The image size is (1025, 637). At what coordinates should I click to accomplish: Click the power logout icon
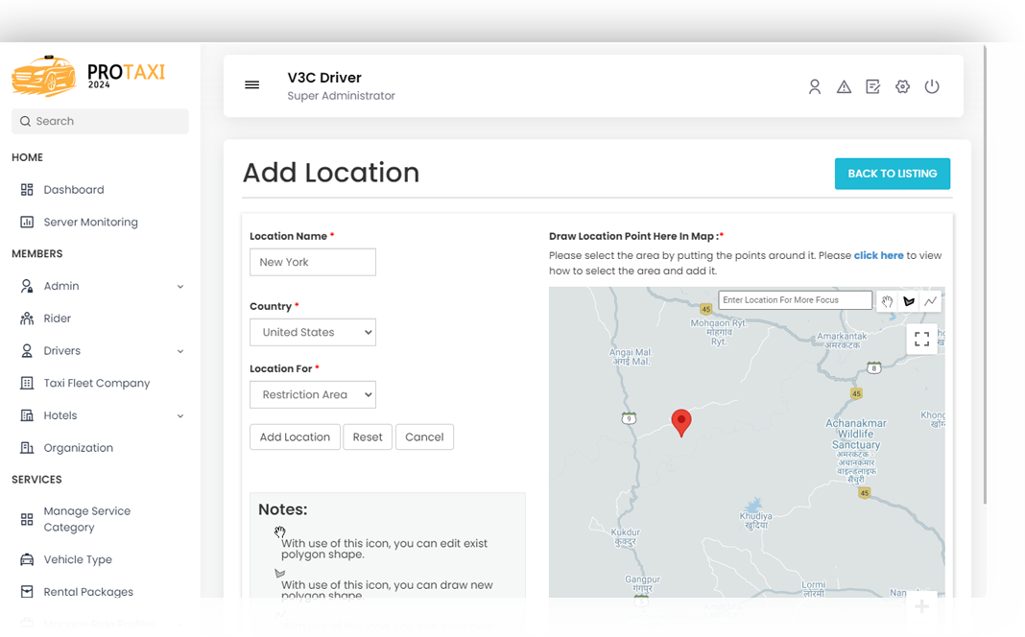pyautogui.click(x=932, y=87)
